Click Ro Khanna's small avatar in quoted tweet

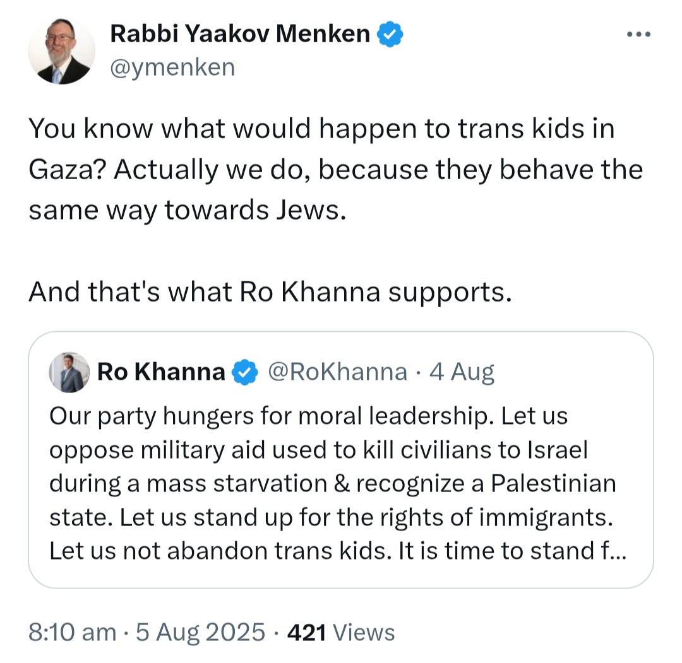(x=69, y=373)
